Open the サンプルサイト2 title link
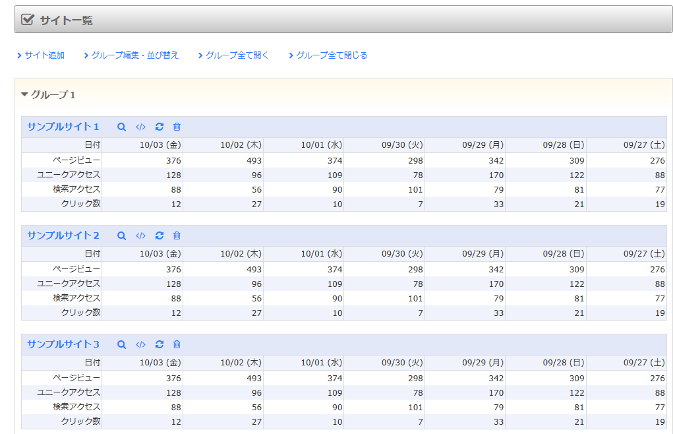 (x=63, y=235)
